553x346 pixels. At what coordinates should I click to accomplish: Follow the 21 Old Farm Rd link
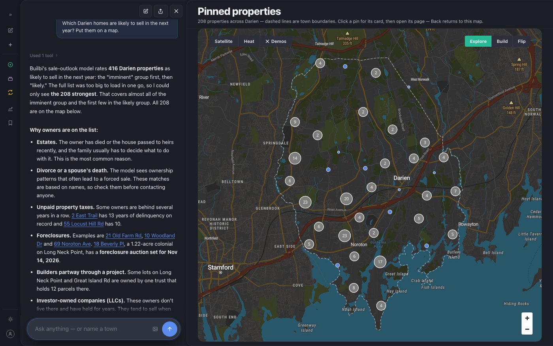point(123,235)
